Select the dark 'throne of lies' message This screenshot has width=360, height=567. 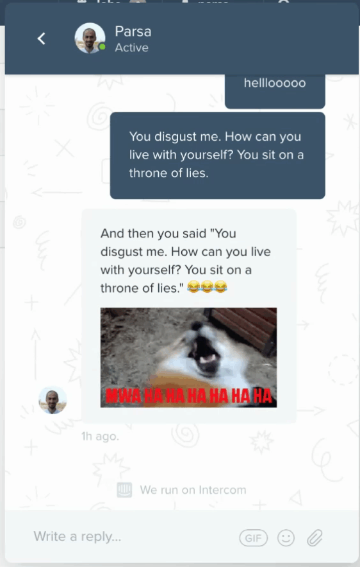pos(218,155)
